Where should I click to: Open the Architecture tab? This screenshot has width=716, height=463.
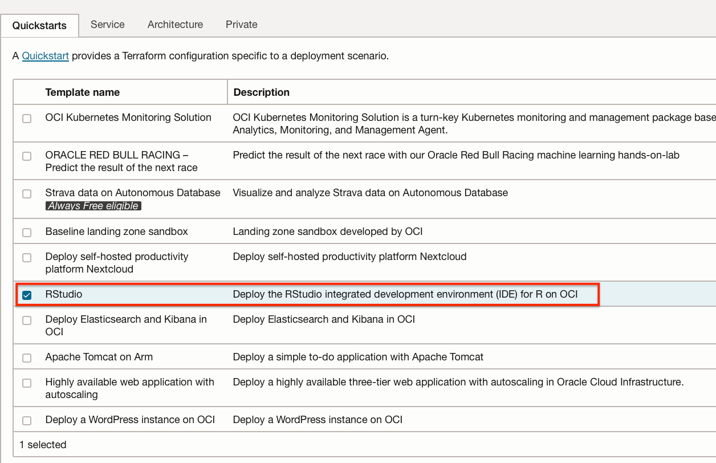[x=175, y=25]
